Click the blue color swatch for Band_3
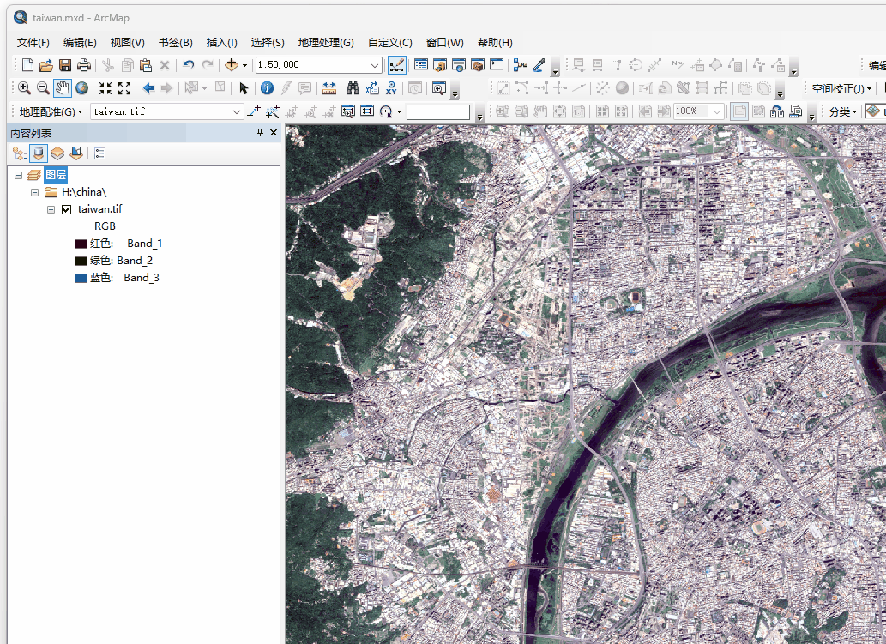Screen dimensions: 886x644 pyautogui.click(x=81, y=277)
